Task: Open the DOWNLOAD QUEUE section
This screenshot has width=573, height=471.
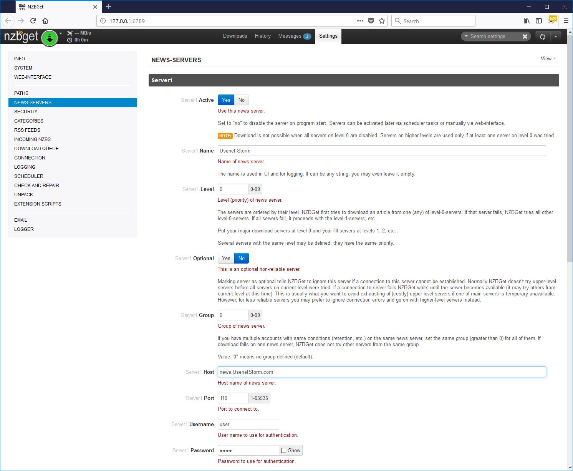Action: coord(73,148)
